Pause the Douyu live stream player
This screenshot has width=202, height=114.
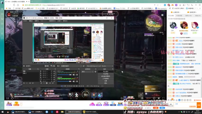(x=8, y=98)
